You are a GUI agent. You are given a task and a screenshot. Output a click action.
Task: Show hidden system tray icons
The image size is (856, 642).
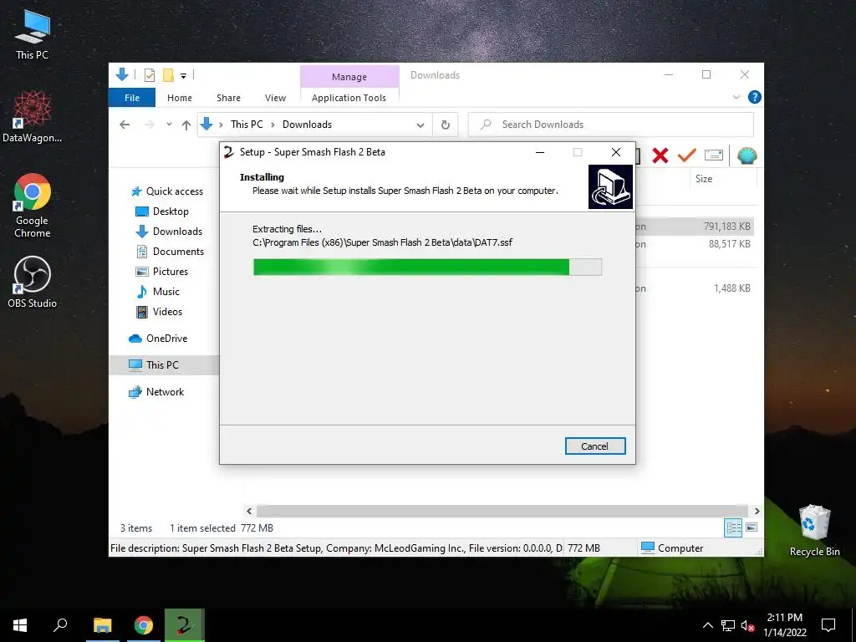(x=707, y=625)
